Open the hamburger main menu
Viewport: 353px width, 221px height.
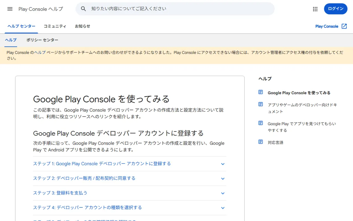pyautogui.click(x=10, y=9)
